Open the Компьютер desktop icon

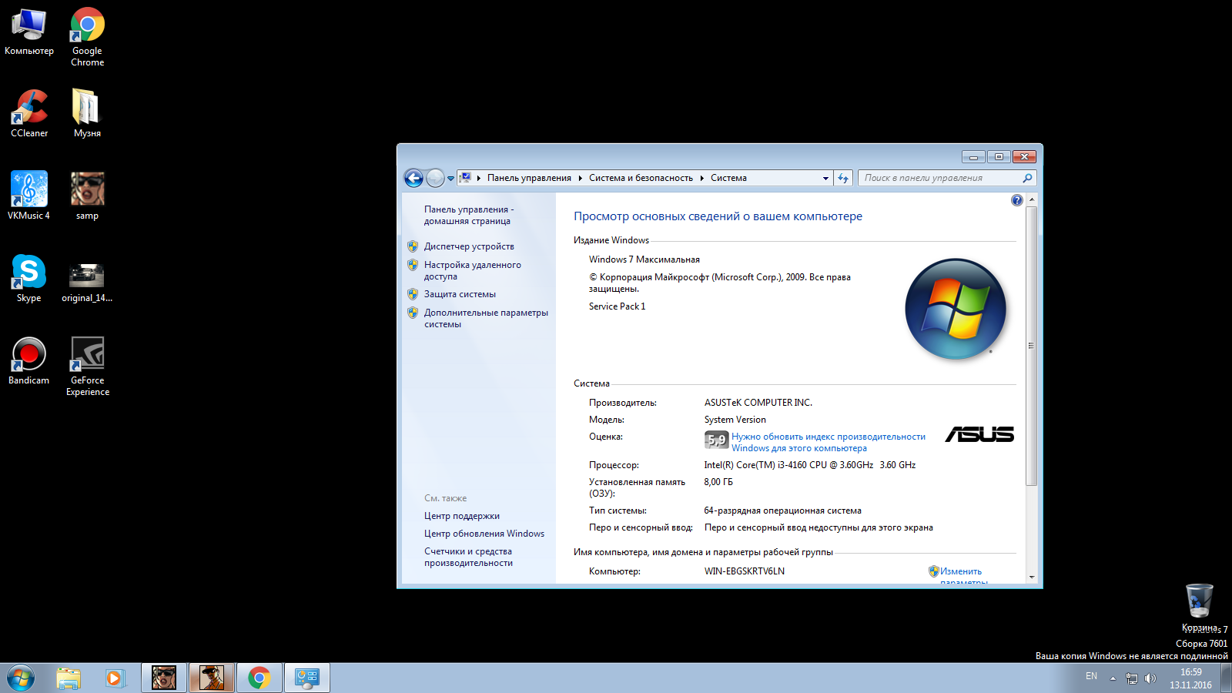click(x=29, y=32)
